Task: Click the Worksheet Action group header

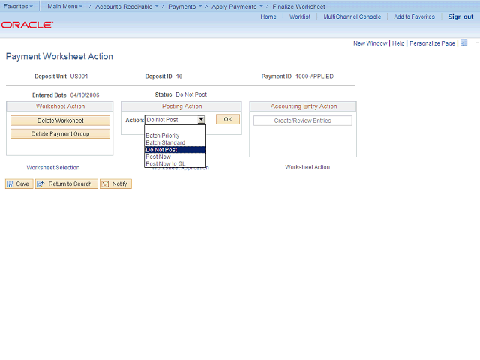Action: tap(60, 106)
